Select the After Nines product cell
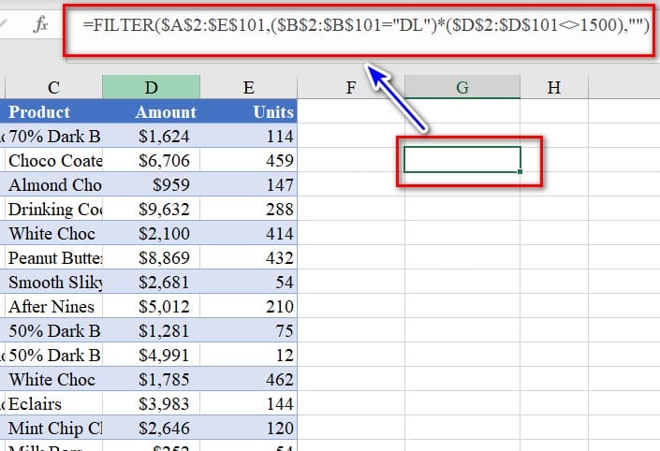This screenshot has height=451, width=660. [x=54, y=306]
